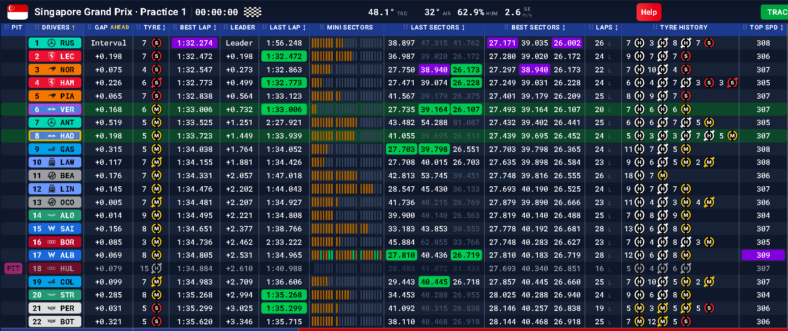Click BOT's leader gap +3.346
This screenshot has width=788, height=331.
tap(239, 322)
